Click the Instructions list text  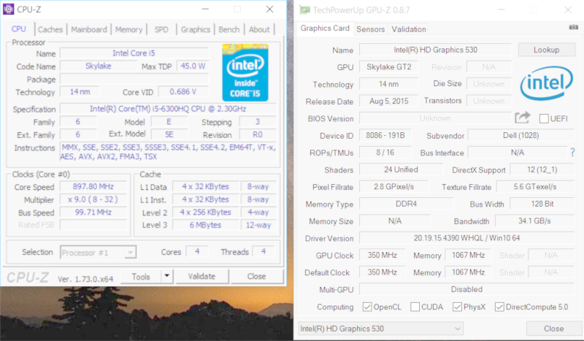coord(169,152)
